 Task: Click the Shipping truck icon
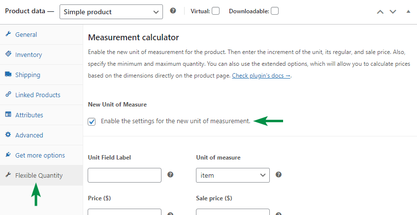click(8, 75)
